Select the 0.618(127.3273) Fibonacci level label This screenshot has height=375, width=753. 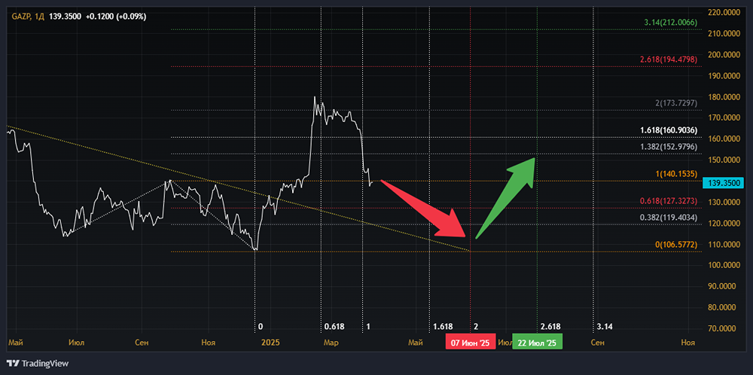click(x=669, y=202)
